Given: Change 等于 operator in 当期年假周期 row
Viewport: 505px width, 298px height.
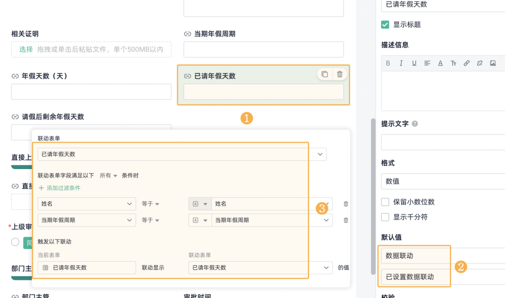Looking at the screenshot, I should click(x=151, y=220).
